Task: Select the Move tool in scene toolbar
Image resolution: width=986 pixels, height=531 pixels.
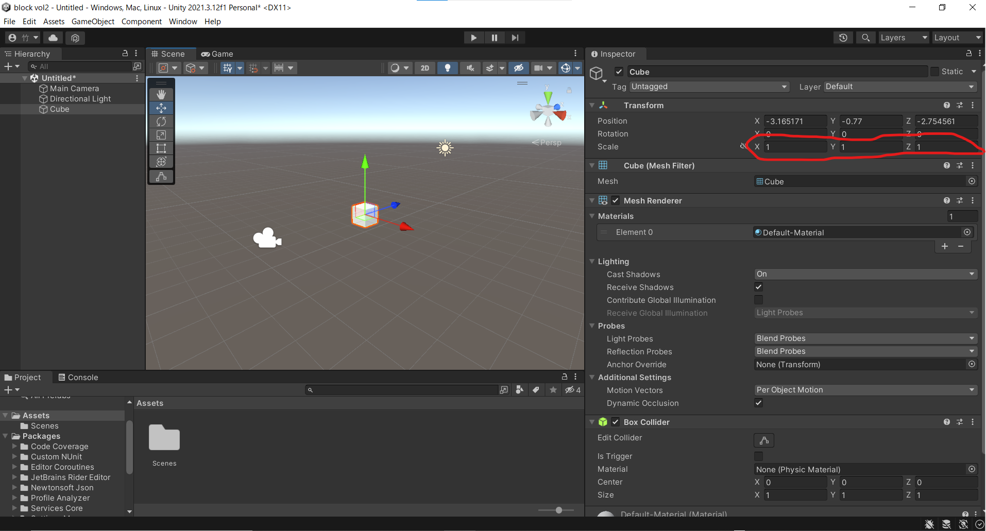Action: pos(161,108)
